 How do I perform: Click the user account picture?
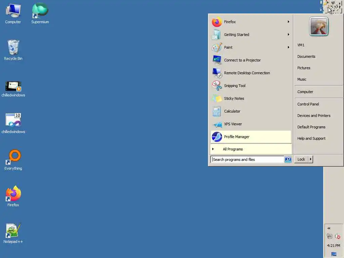coord(319,26)
